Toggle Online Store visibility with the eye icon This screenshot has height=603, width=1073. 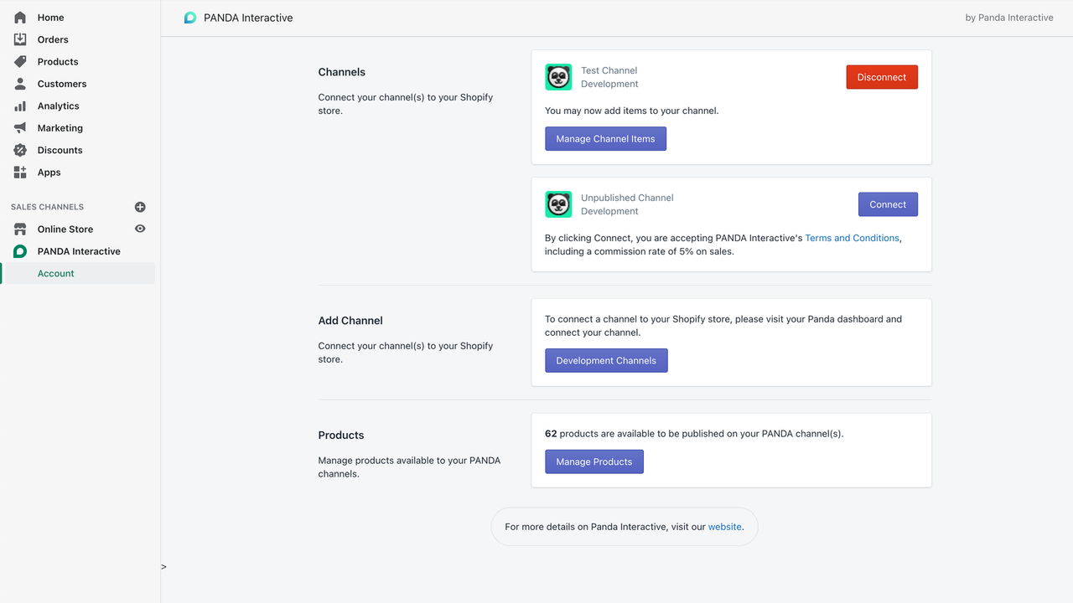[x=140, y=229]
